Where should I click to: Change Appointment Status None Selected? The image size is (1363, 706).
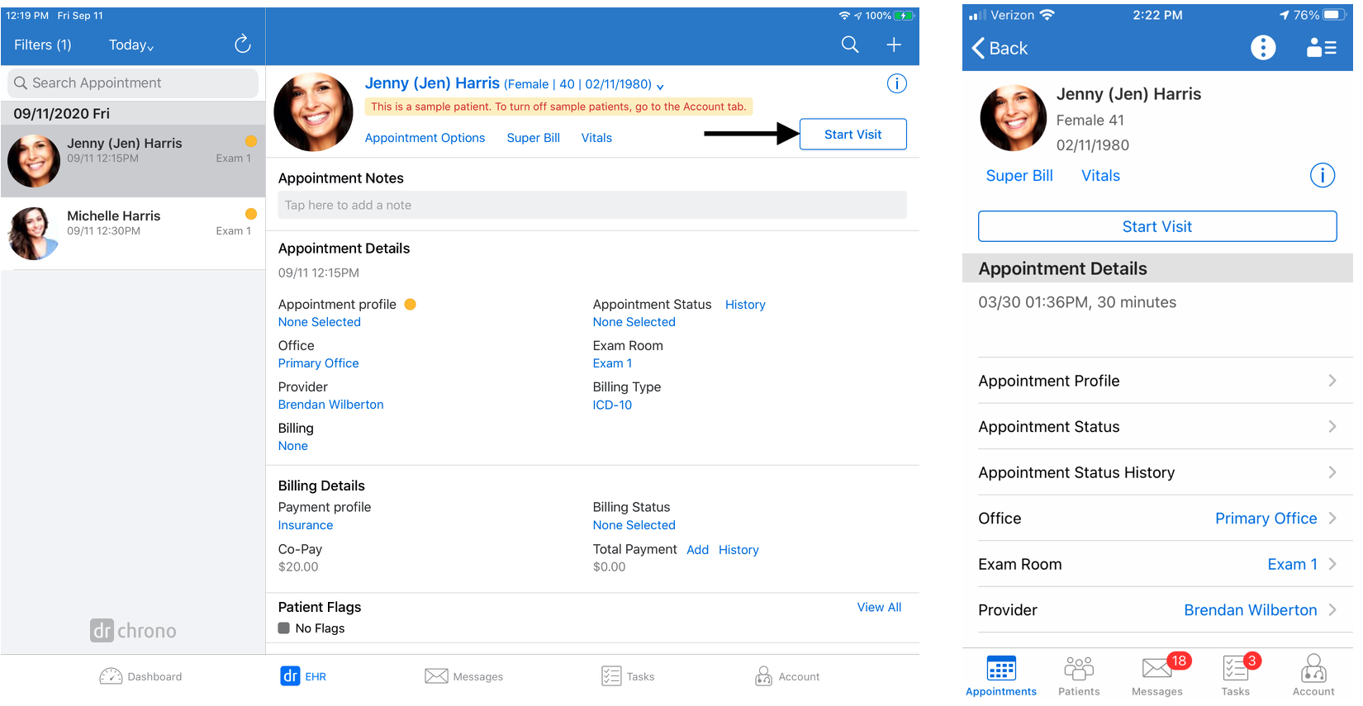pos(634,322)
